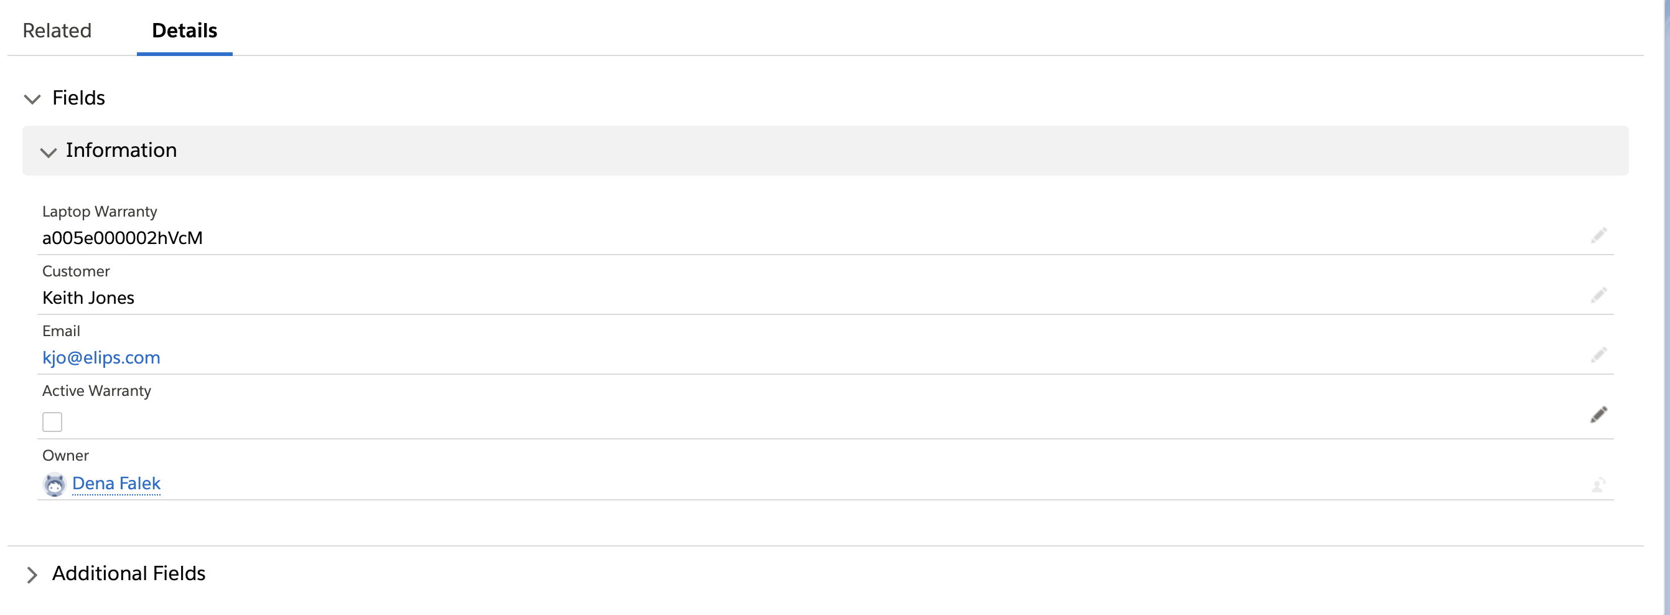
Task: Click the Customer field edit pencil
Action: point(1598,295)
